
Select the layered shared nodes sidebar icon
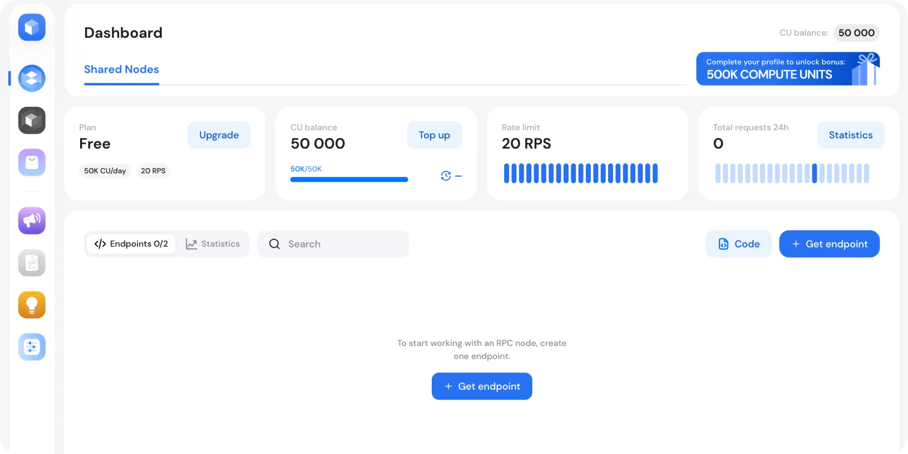[32, 78]
